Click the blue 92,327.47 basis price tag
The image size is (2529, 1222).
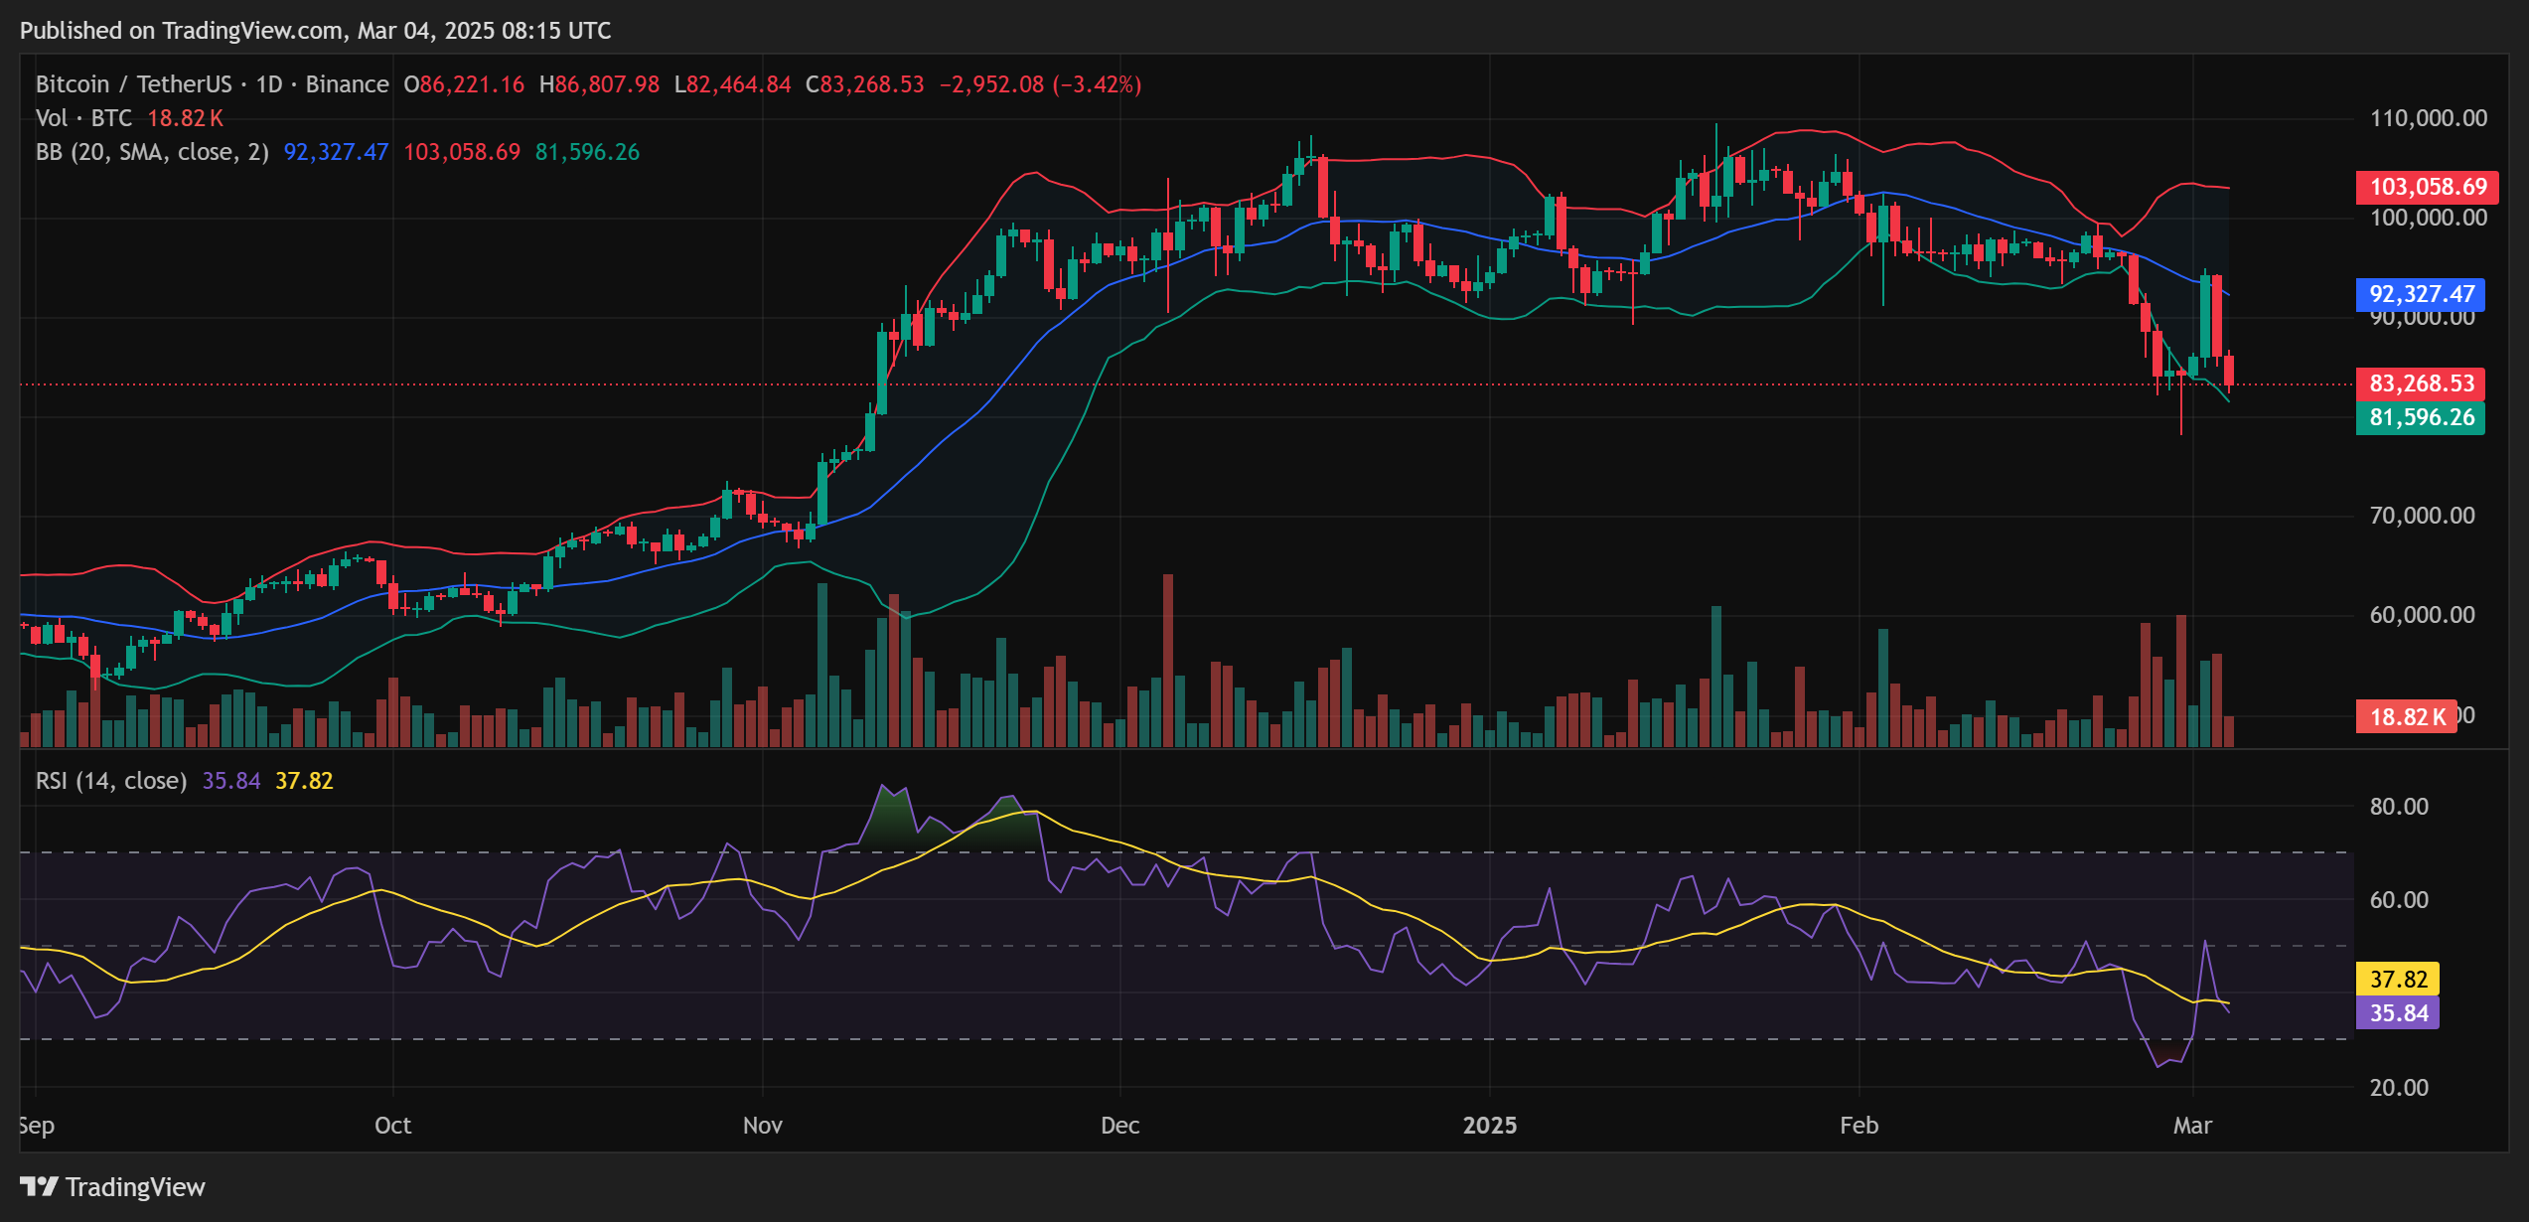[2421, 294]
